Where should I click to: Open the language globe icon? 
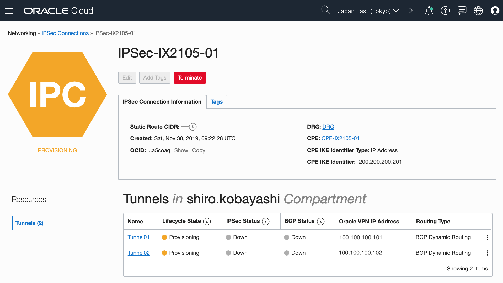pyautogui.click(x=478, y=11)
